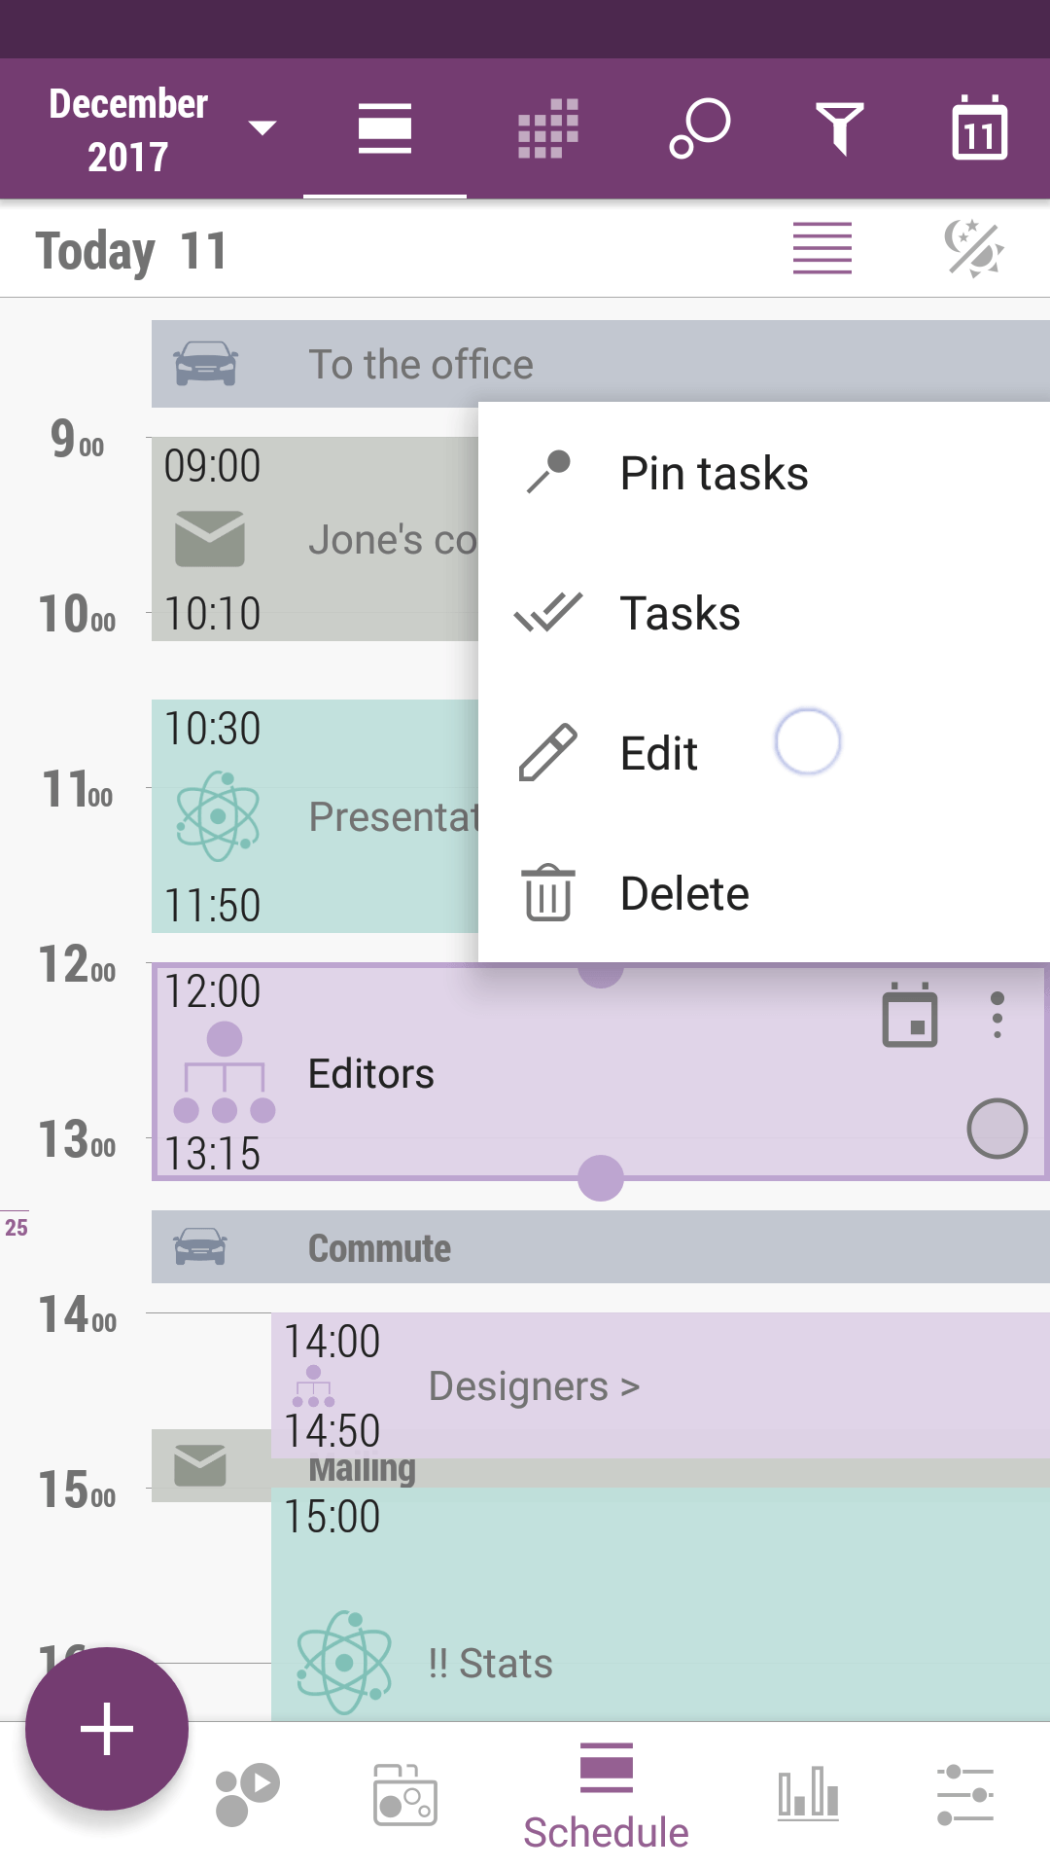Screen dimensions: 1050x1868
Task: Open the activities play icon in bottom bar
Action: pos(247,1793)
